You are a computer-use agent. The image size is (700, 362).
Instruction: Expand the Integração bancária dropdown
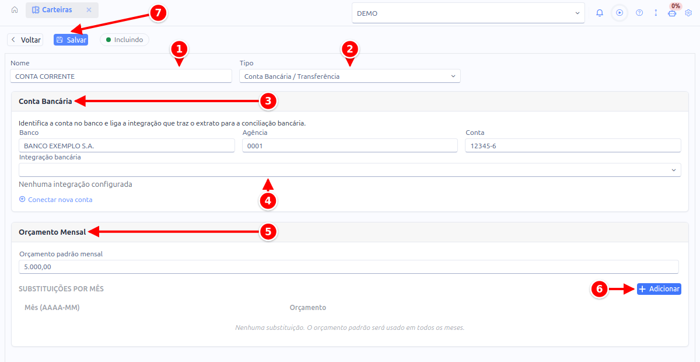point(350,169)
